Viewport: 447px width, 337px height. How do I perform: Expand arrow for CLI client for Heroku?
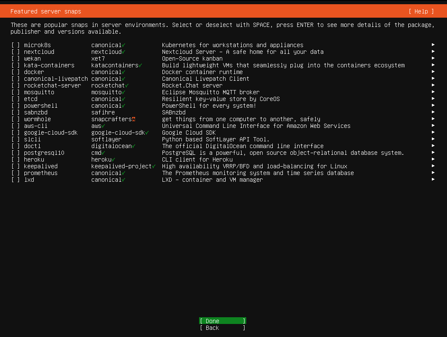click(433, 159)
